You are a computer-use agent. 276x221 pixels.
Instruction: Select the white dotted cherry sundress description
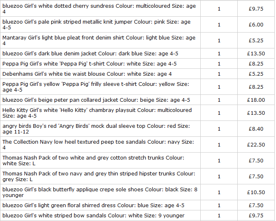(x=99, y=9)
